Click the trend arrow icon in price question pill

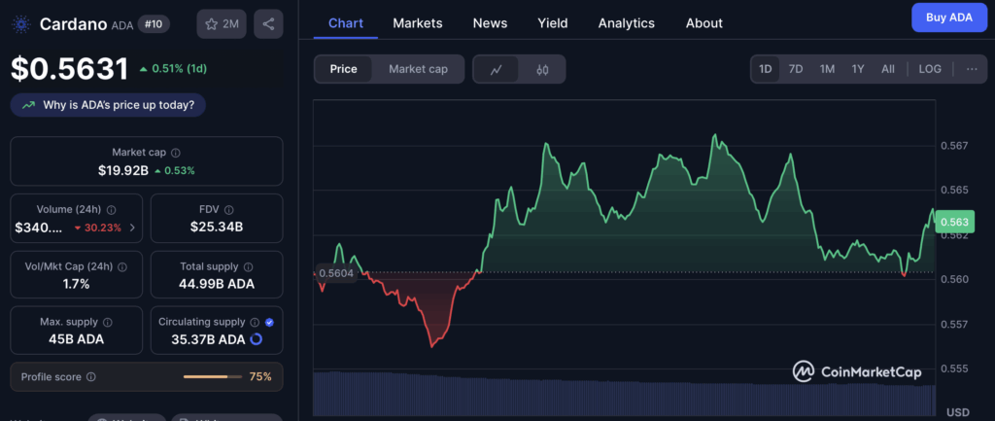coord(28,105)
